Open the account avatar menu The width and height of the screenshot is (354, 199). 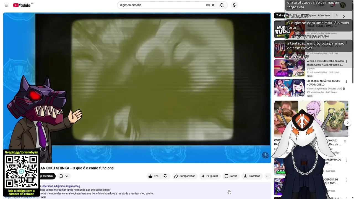[x=343, y=5]
